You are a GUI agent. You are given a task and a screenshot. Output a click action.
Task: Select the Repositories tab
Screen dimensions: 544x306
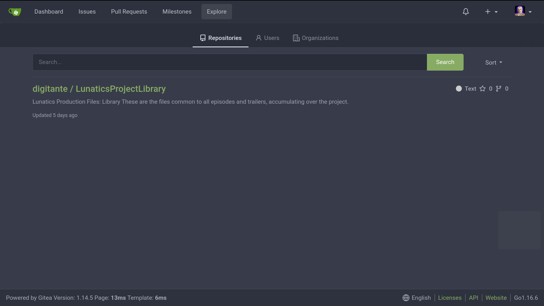click(221, 38)
